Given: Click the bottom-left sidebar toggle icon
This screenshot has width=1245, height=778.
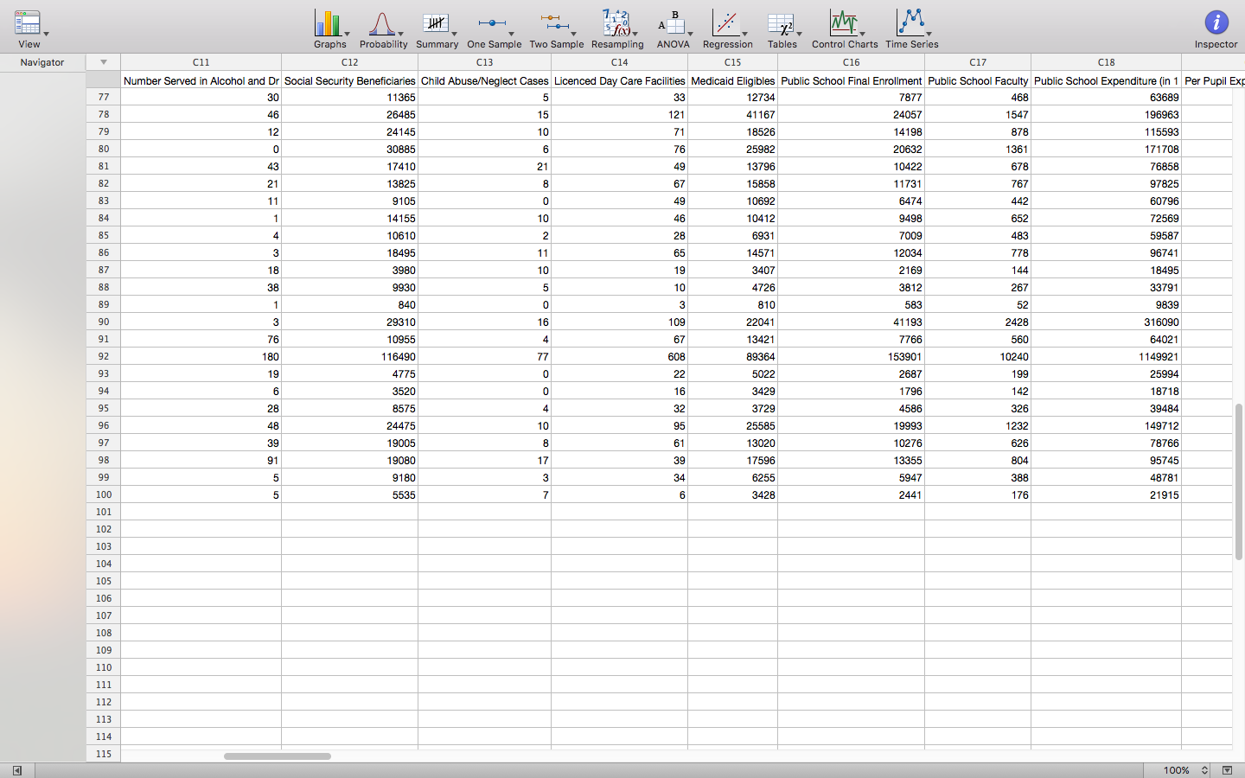Looking at the screenshot, I should 16,770.
